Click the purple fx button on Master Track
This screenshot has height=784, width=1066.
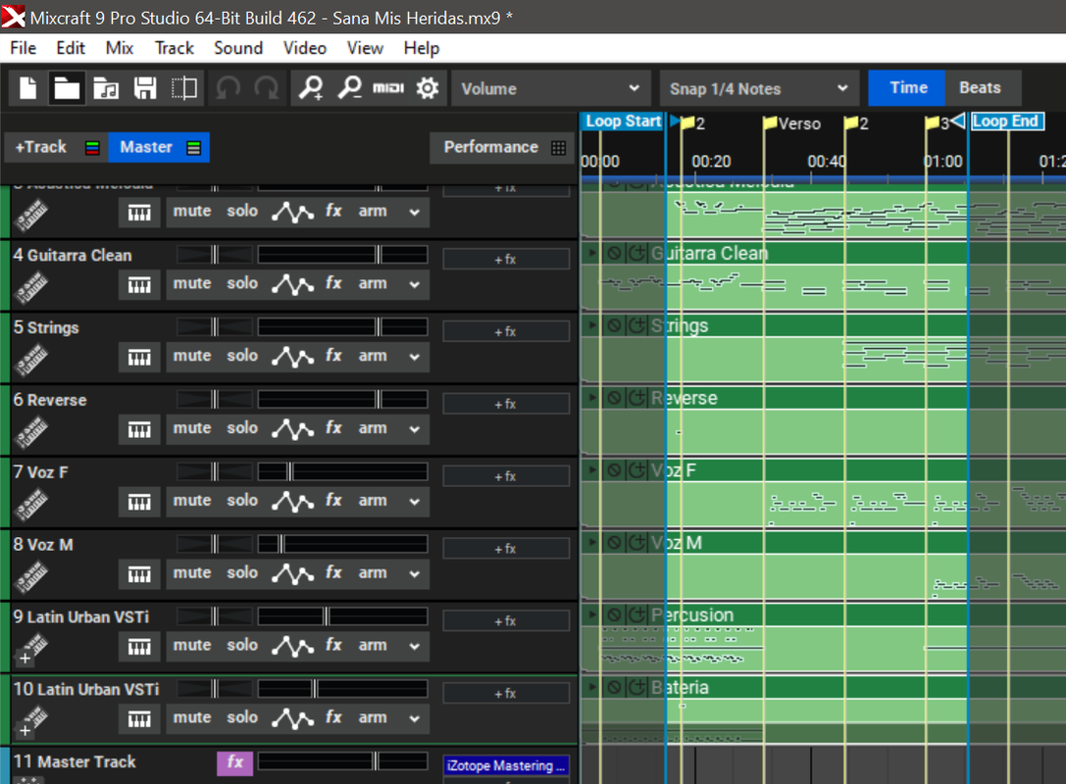pyautogui.click(x=234, y=762)
